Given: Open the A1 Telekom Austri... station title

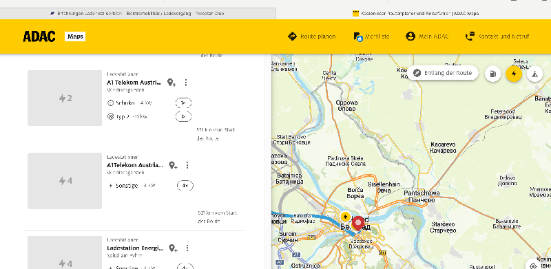Looking at the screenshot, I should (x=134, y=83).
